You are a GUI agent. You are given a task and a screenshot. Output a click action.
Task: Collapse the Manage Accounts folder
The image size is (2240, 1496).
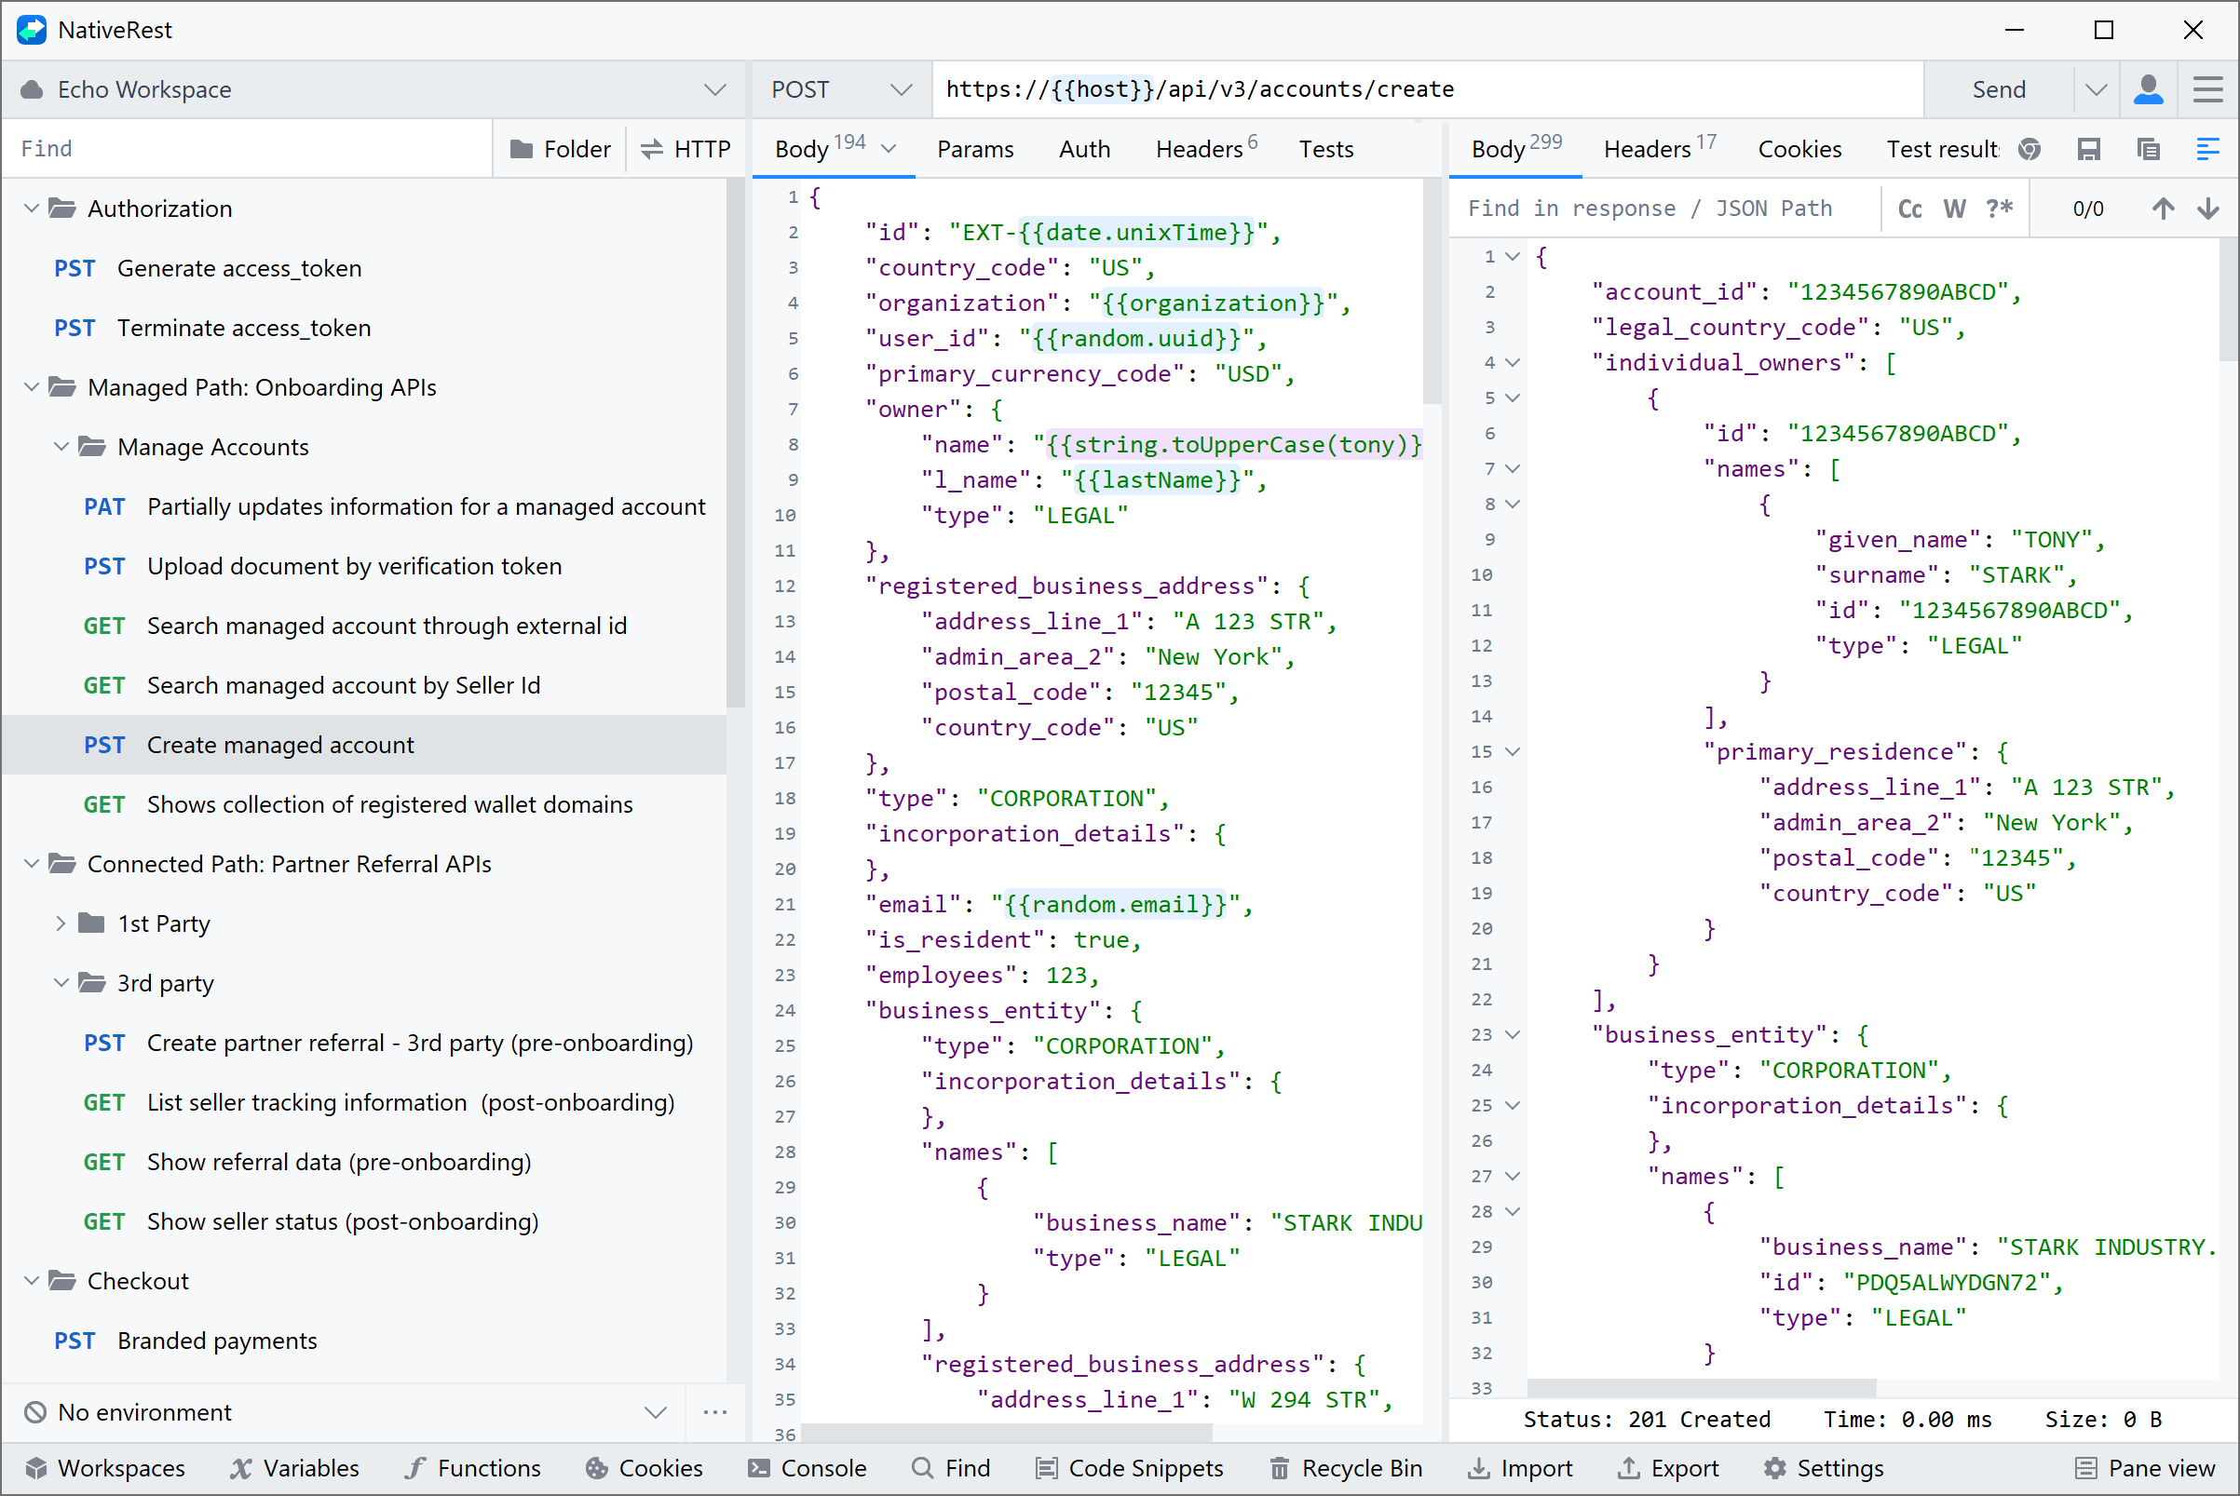coord(61,447)
